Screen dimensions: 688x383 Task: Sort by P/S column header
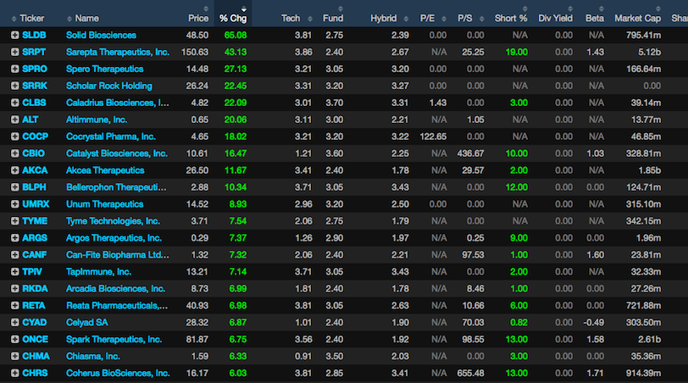pyautogui.click(x=465, y=19)
